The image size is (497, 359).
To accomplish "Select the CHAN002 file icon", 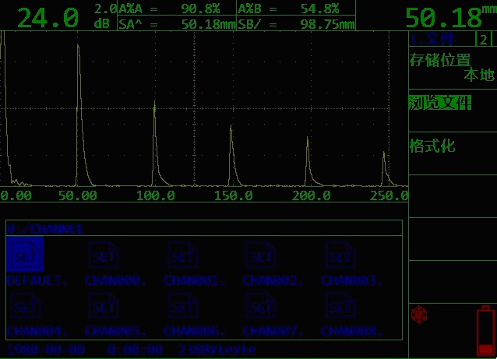I will click(261, 255).
